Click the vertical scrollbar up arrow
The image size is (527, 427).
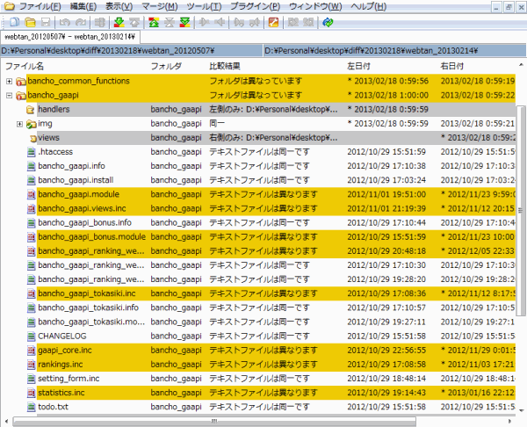(521, 65)
